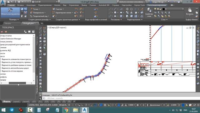Click the ENG language indicator in tray
Image resolution: width=200 pixels, height=113 pixels.
tap(185, 110)
